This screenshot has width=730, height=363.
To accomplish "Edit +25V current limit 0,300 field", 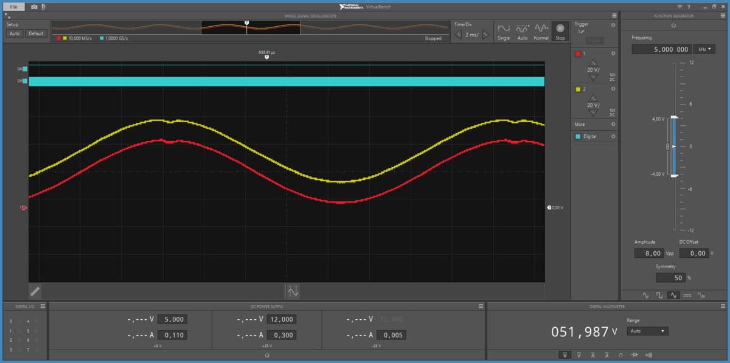I will (x=282, y=335).
